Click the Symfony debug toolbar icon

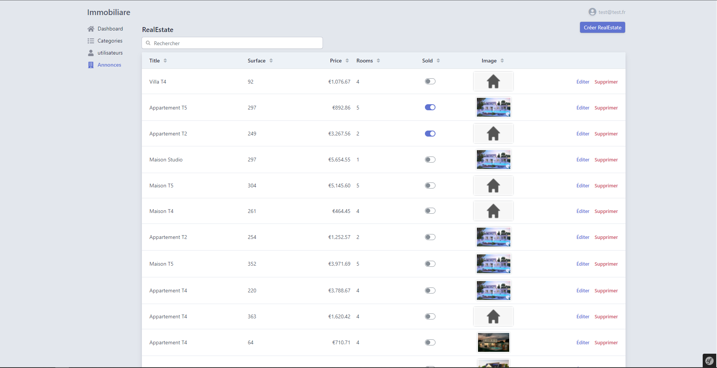(709, 360)
